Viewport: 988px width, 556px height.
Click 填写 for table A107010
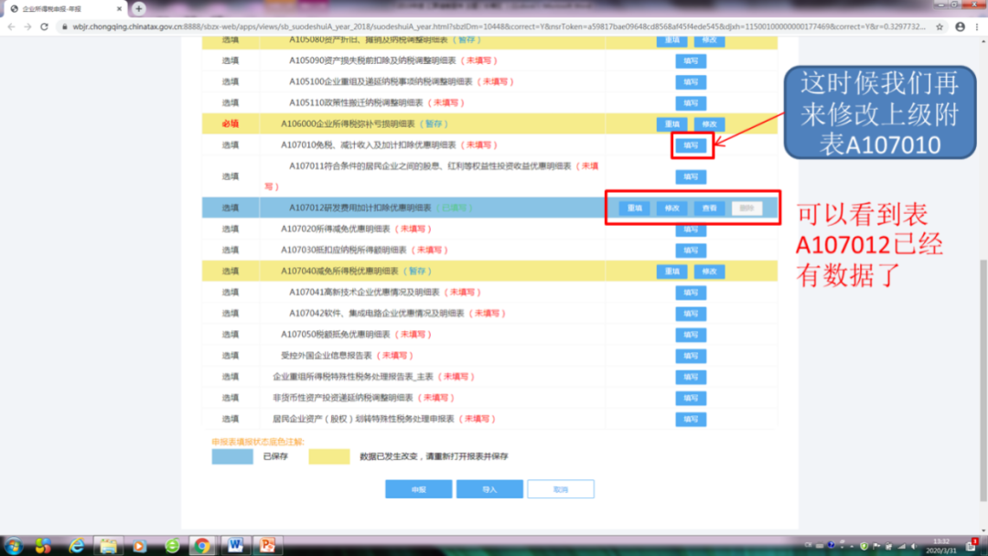point(691,145)
